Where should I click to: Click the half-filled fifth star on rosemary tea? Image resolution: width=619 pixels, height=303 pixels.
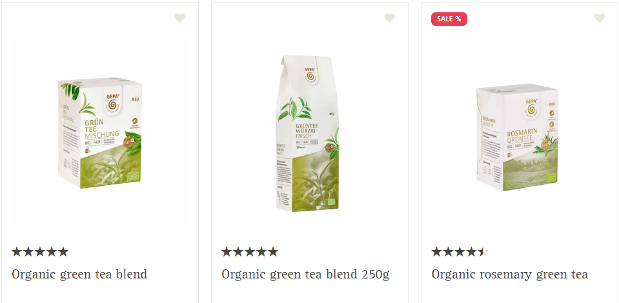pos(483,252)
